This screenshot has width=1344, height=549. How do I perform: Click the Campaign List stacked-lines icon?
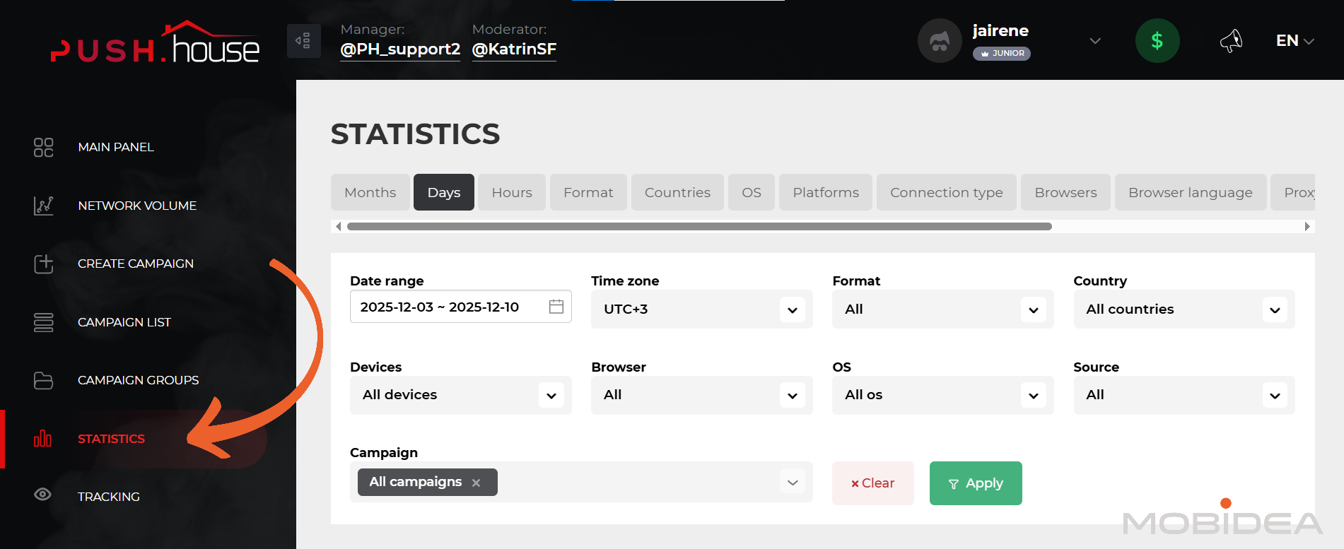[43, 322]
